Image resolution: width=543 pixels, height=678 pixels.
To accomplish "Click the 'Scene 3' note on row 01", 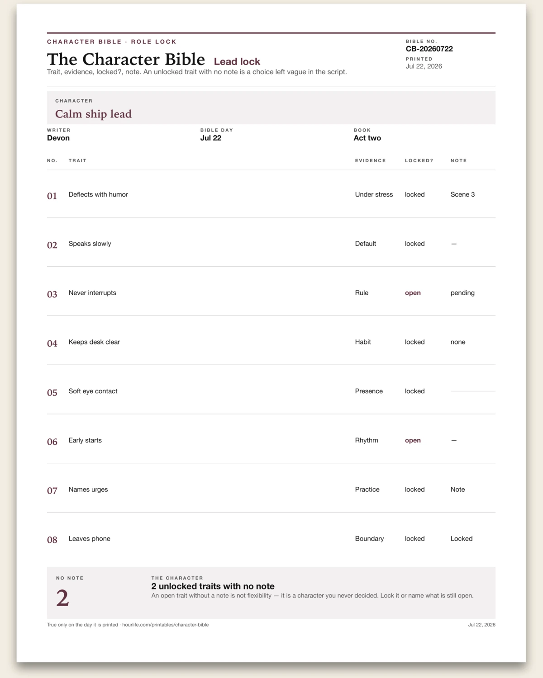I will click(462, 194).
